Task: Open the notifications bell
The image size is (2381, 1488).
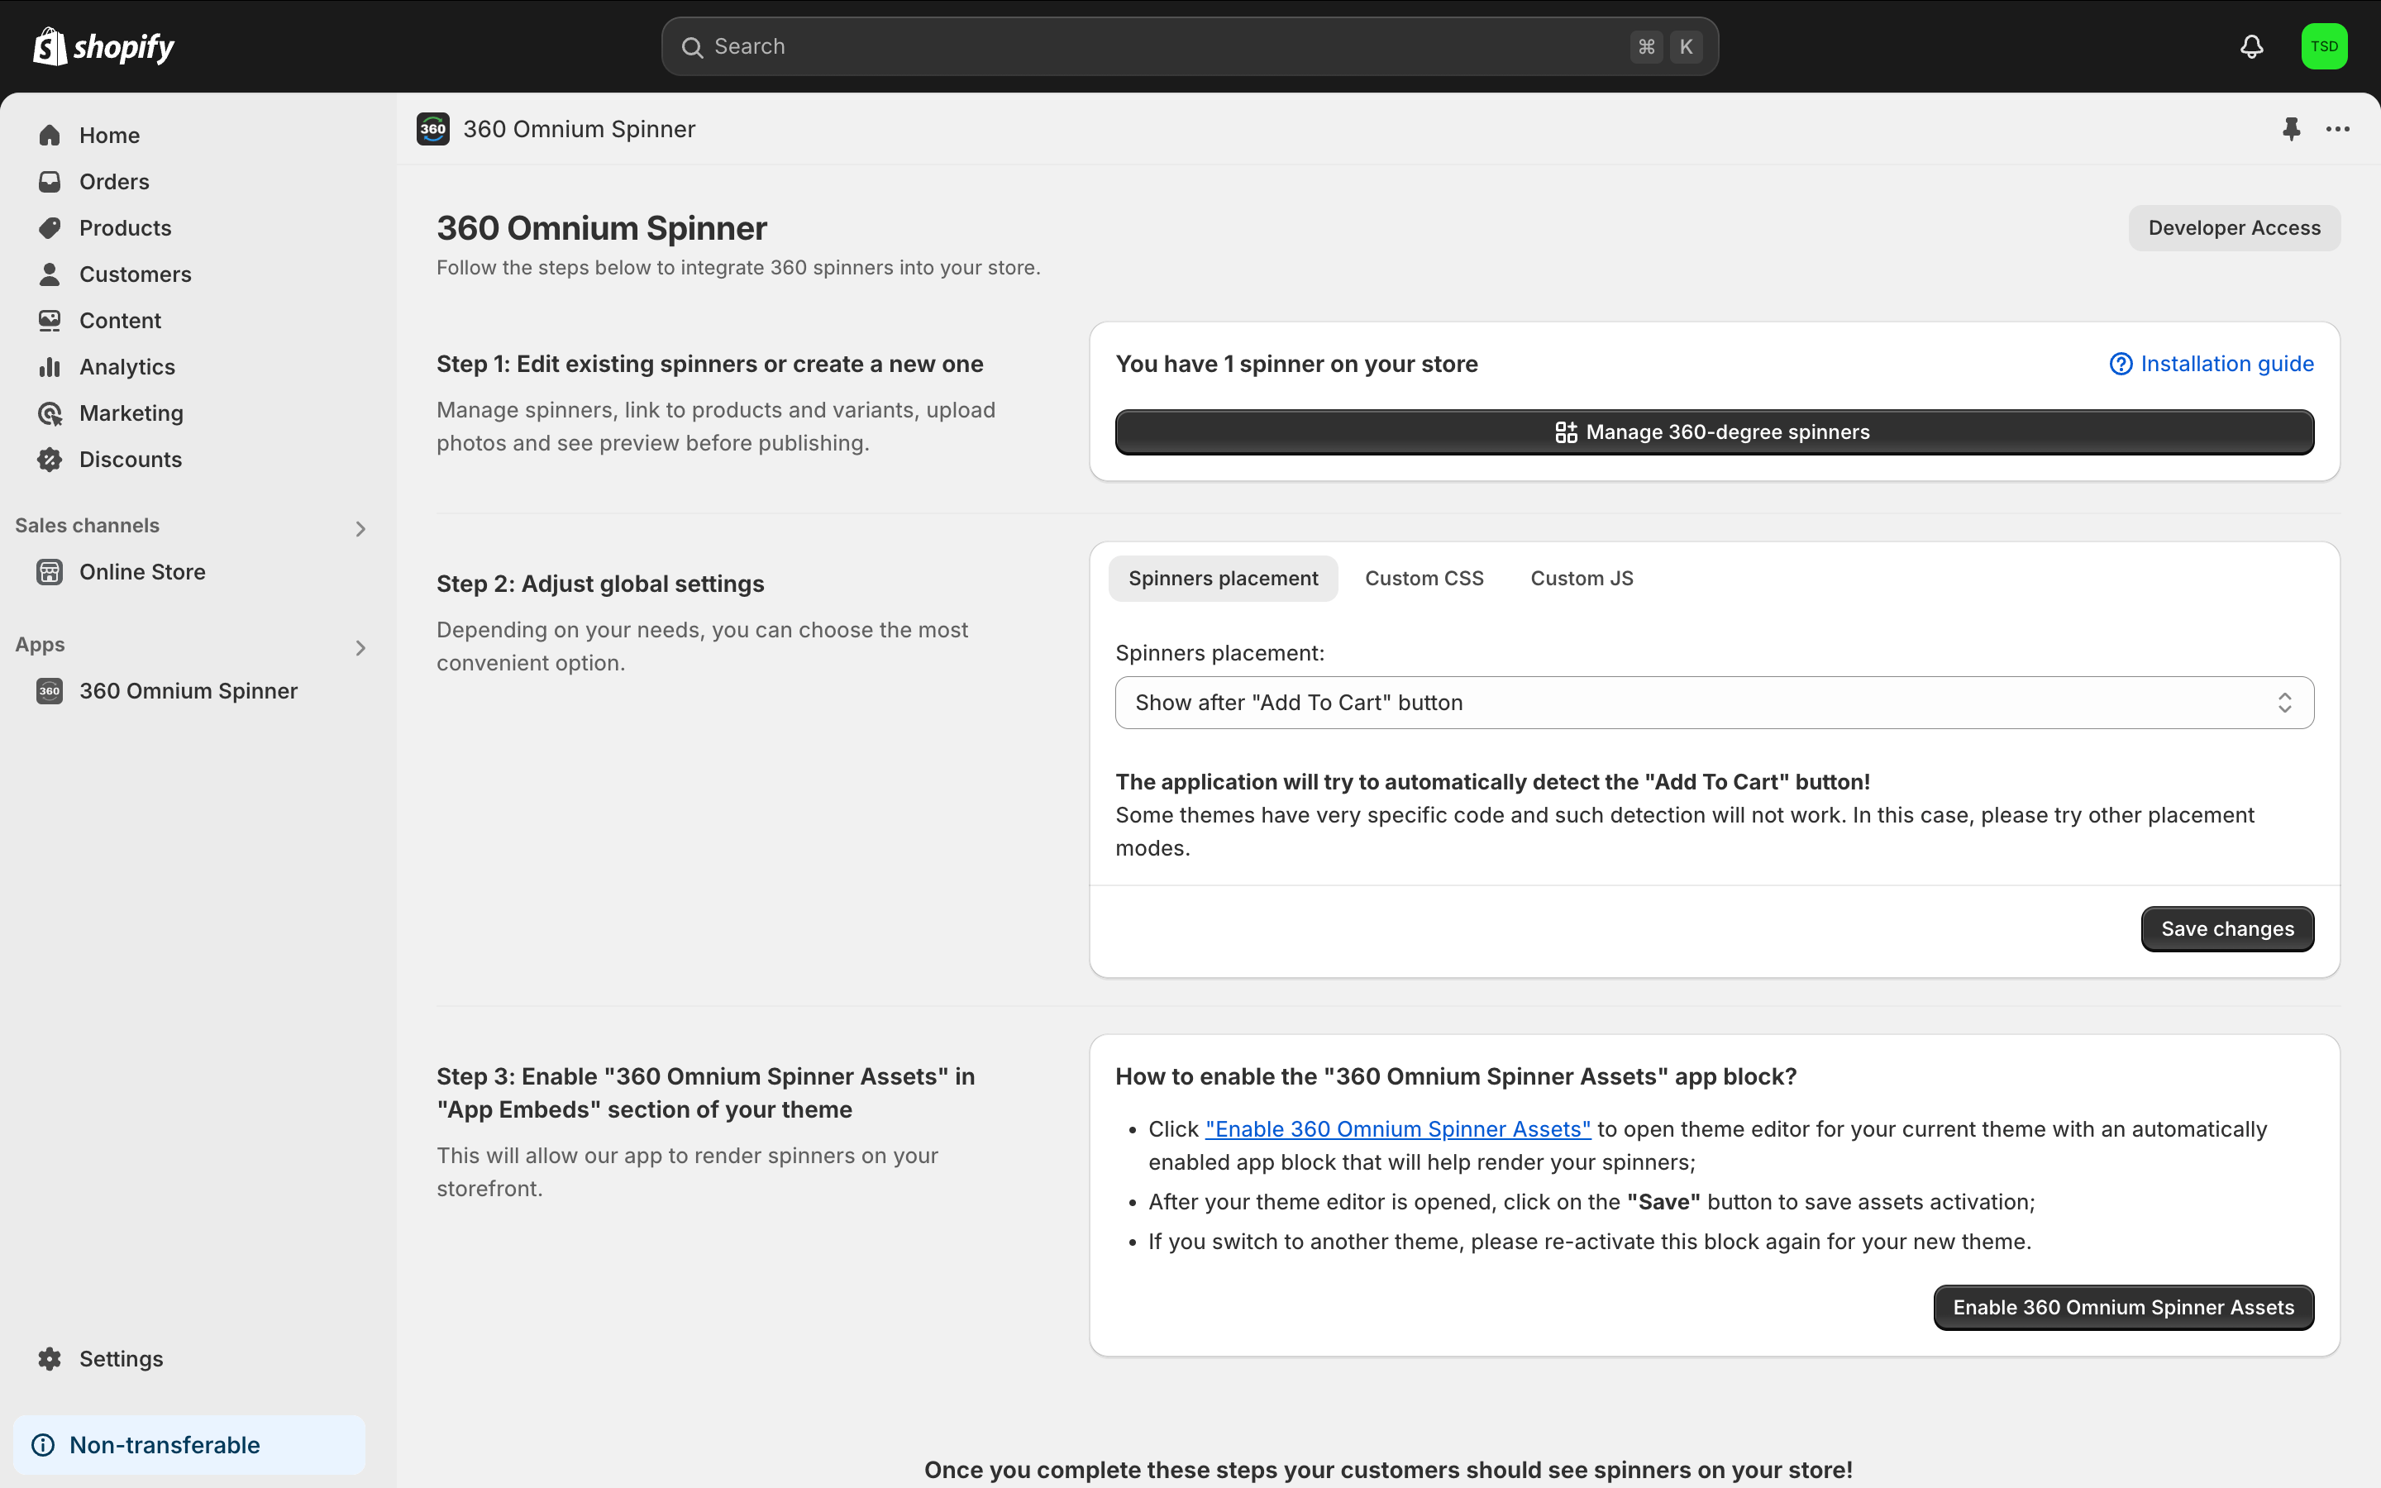Action: point(2251,46)
